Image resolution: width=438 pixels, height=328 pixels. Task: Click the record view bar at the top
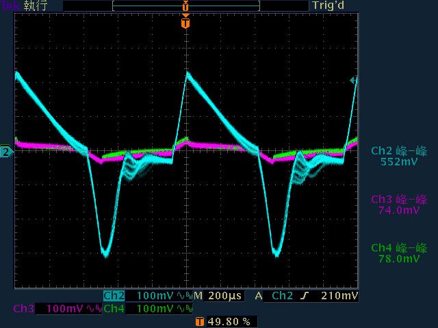point(185,5)
